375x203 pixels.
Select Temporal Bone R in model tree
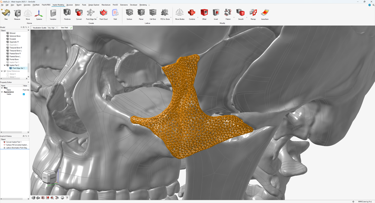point(16,48)
